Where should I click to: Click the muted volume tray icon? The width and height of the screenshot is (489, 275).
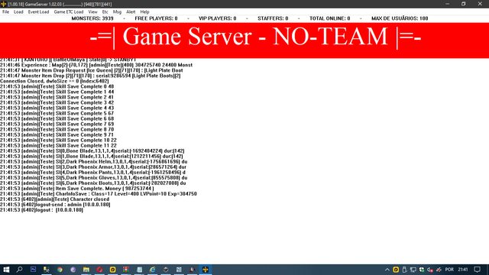430,270
